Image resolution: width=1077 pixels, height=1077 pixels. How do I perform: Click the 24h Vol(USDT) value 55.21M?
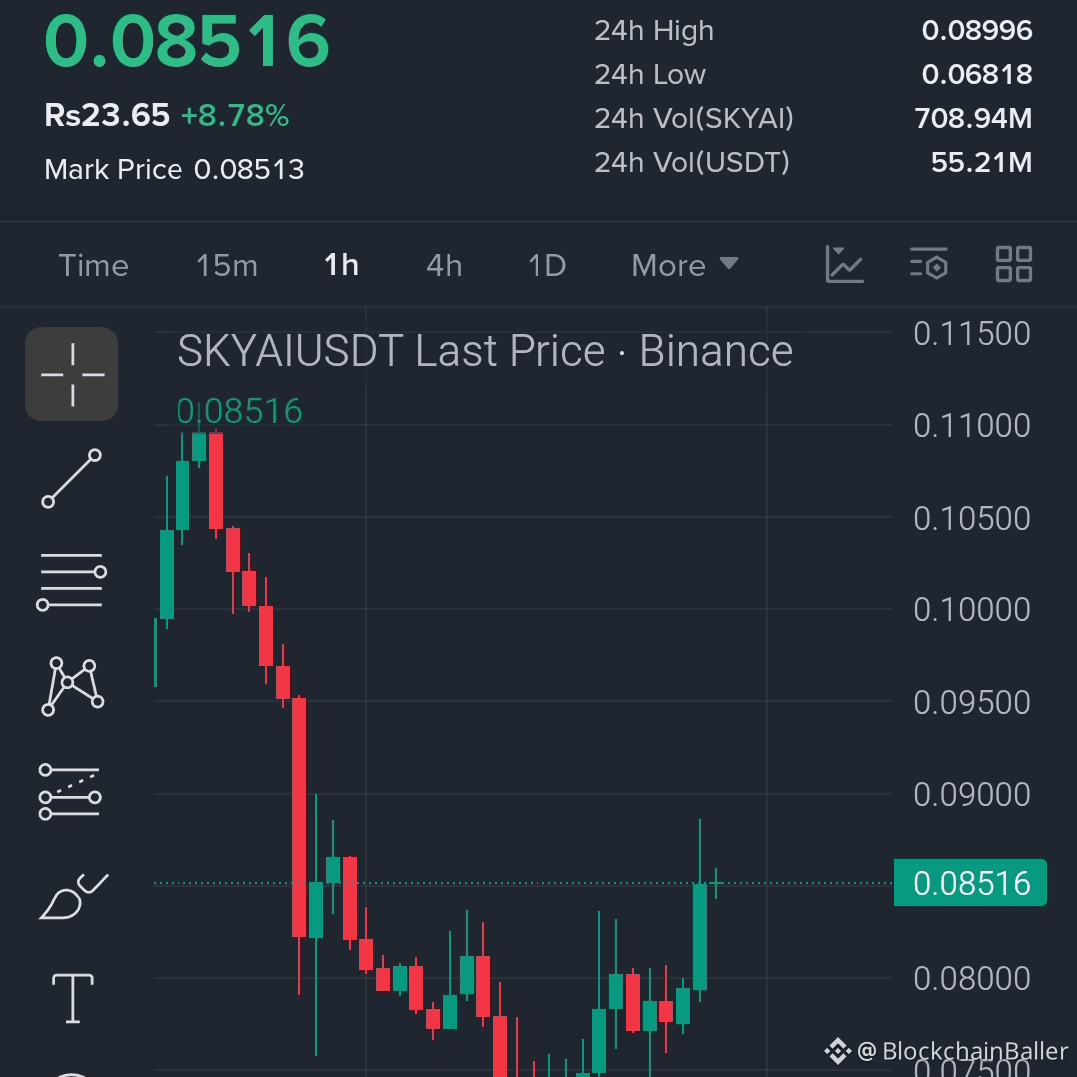coord(981,163)
